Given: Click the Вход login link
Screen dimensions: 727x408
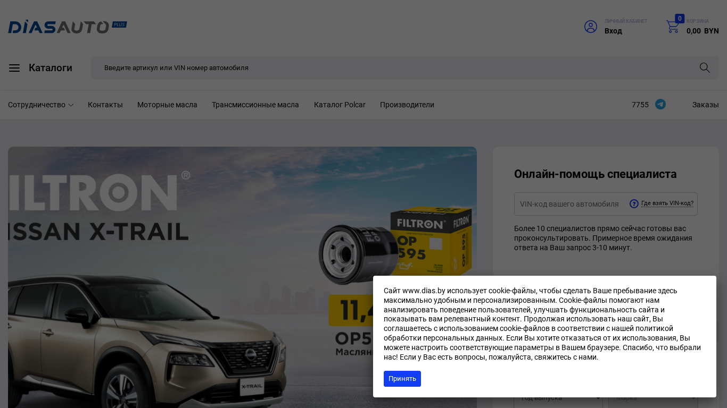Looking at the screenshot, I should 613,31.
